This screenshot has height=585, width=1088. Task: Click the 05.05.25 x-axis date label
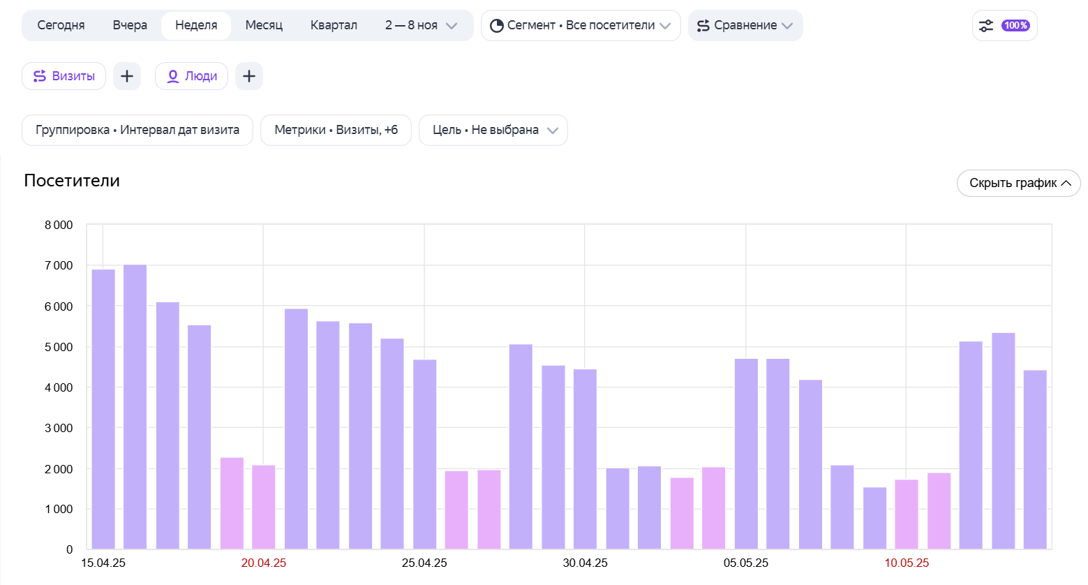746,563
